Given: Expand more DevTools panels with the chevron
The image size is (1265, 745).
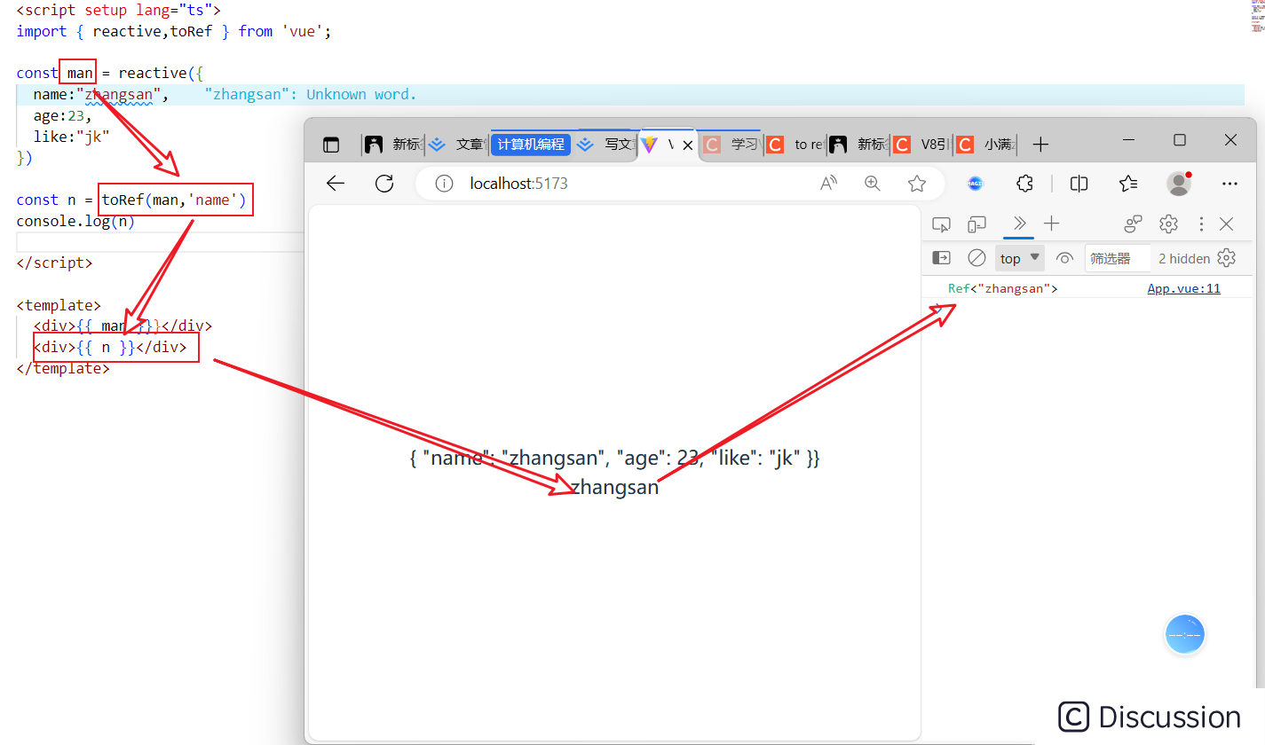Looking at the screenshot, I should [x=1018, y=223].
